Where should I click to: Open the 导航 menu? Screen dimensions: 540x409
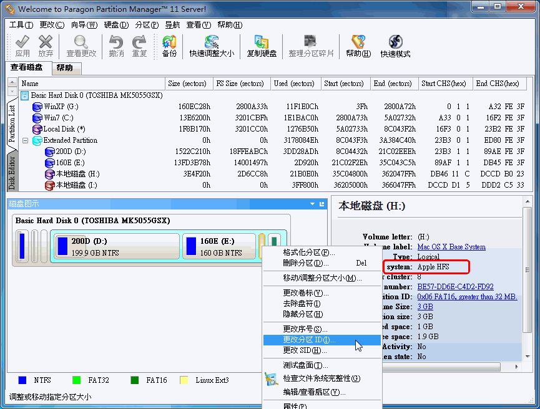click(172, 25)
